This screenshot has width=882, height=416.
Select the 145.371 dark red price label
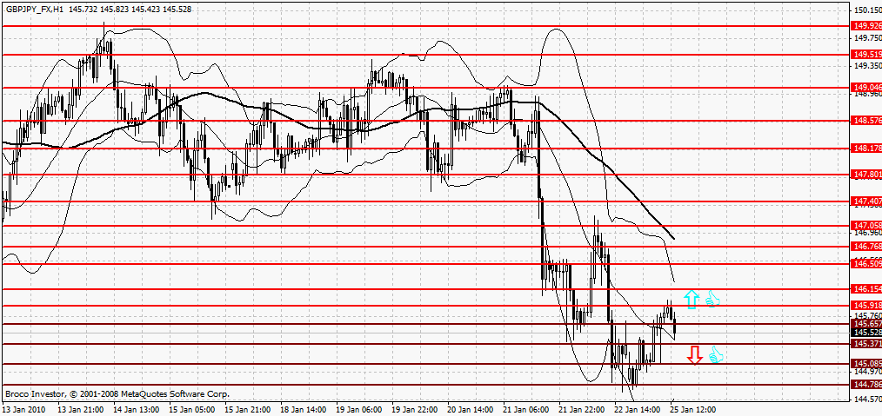[867, 344]
